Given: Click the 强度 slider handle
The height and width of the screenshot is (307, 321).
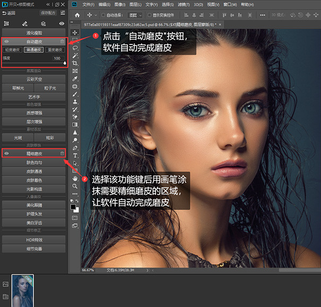Looking at the screenshot, I should coord(64,62).
